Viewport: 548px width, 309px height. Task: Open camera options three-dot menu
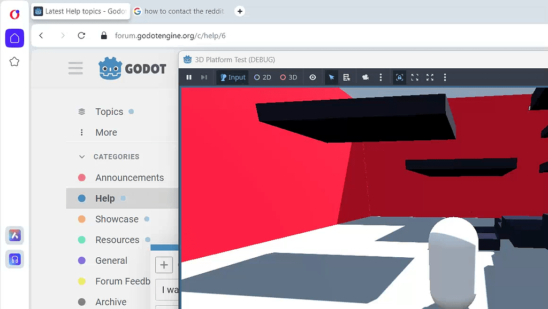(x=380, y=77)
